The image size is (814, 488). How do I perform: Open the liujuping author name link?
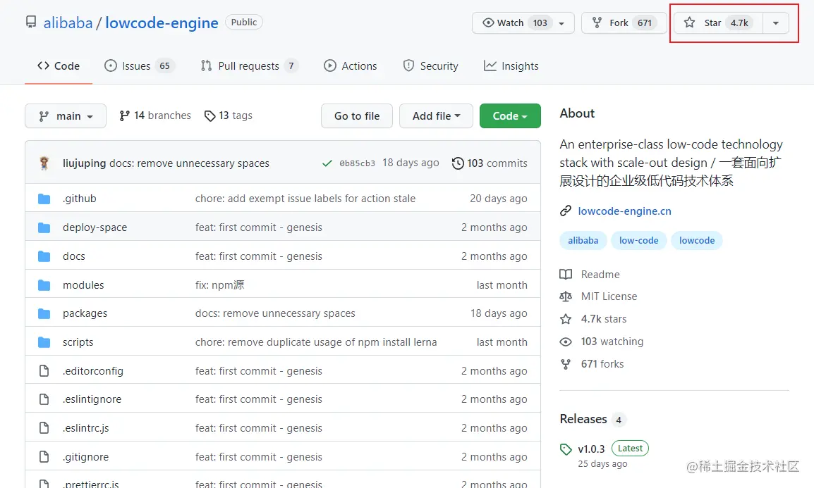(84, 163)
